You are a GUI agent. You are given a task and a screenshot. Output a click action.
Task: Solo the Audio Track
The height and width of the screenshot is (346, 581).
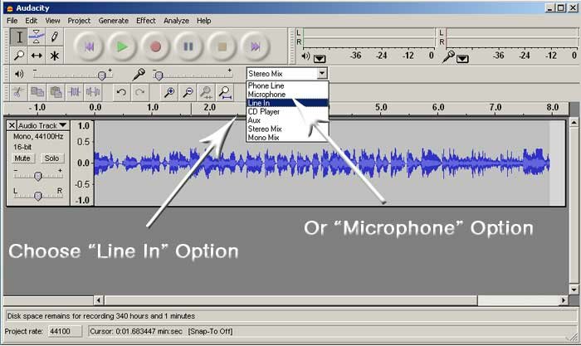[51, 158]
